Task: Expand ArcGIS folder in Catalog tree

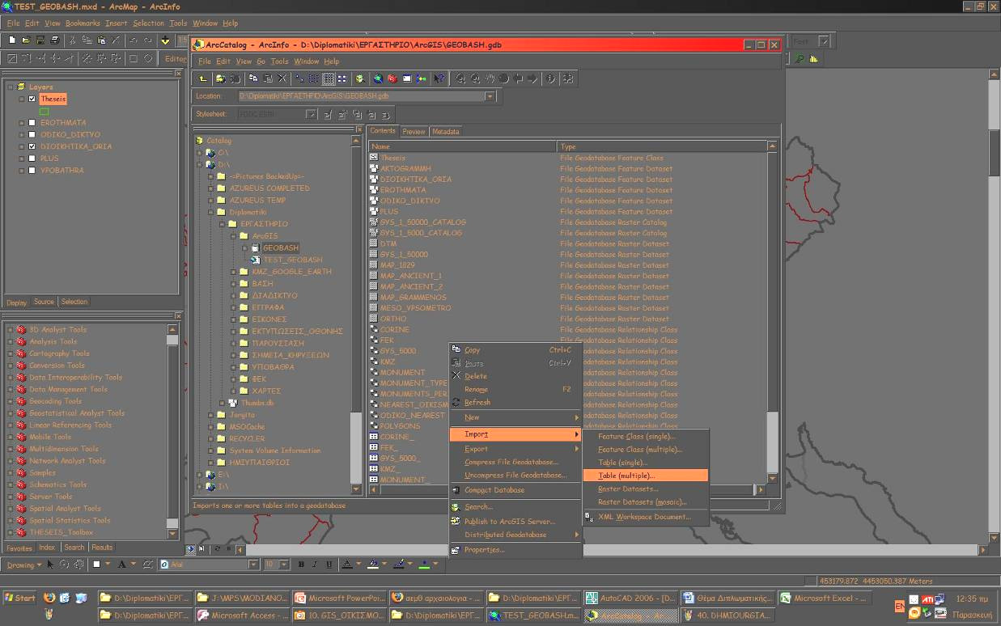Action: (x=233, y=236)
